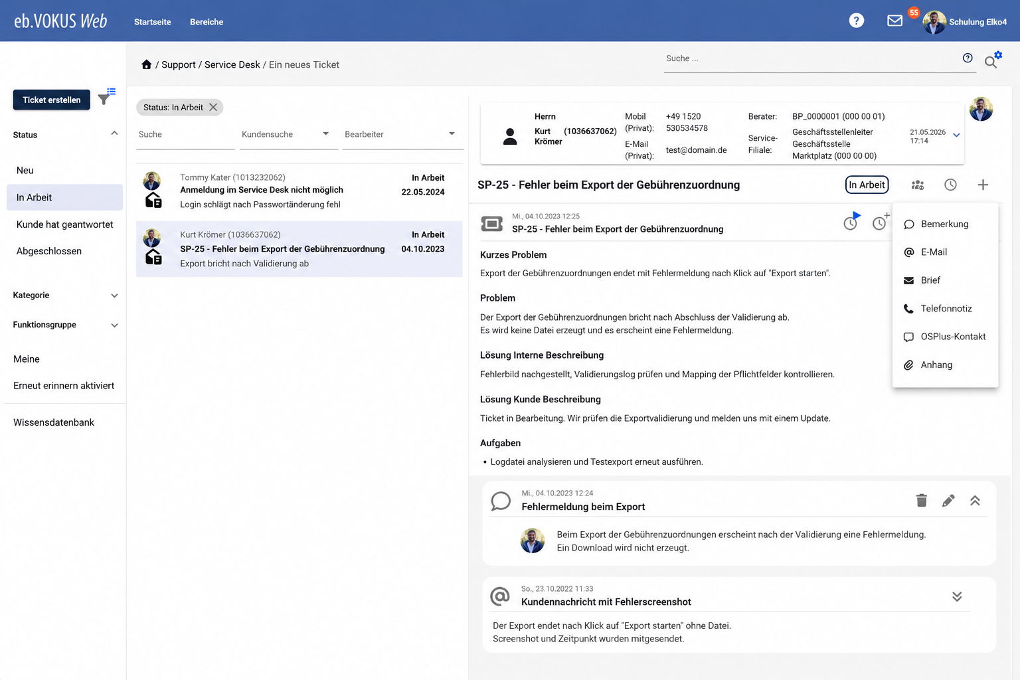Click the assignee avatar beside contact card
Image resolution: width=1020 pixels, height=680 pixels.
(x=981, y=109)
